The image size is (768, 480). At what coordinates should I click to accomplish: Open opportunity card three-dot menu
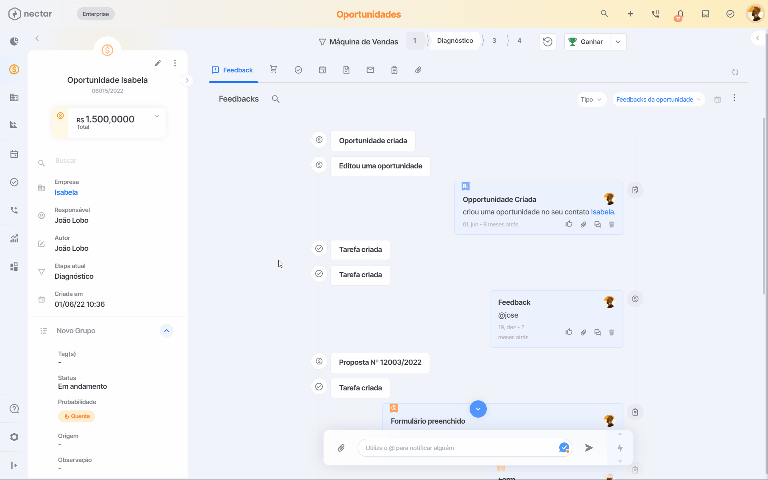coord(175,63)
